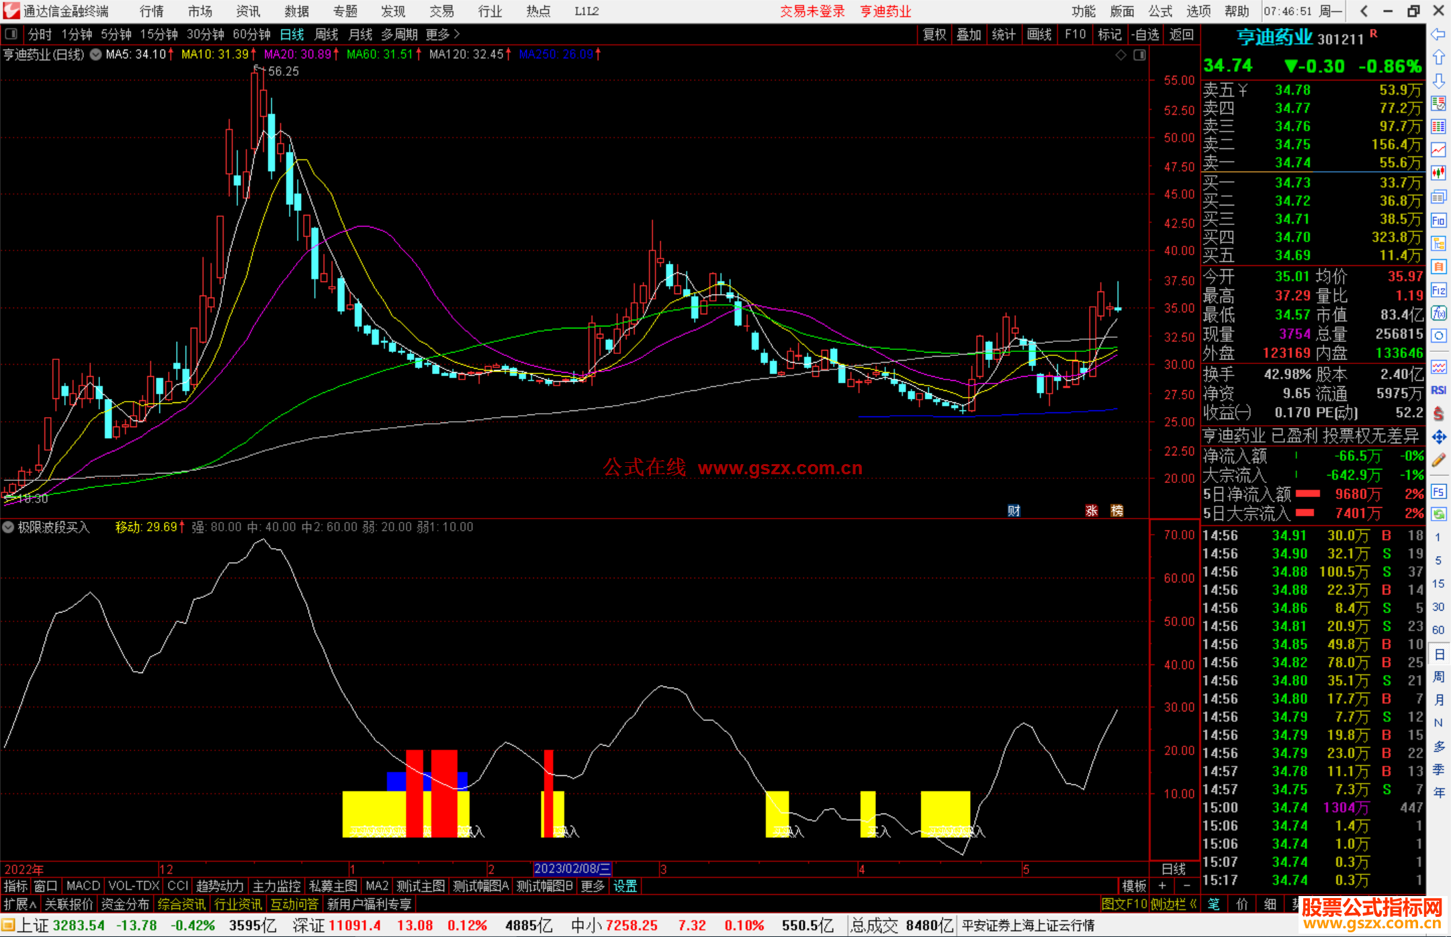Open the 模板 template dropdown
Screen dimensions: 1451x937
point(1134,886)
